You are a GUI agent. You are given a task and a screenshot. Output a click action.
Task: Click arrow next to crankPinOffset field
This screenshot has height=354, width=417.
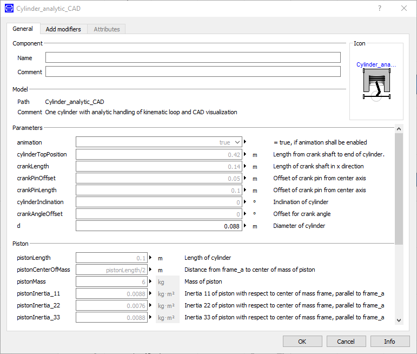245,178
